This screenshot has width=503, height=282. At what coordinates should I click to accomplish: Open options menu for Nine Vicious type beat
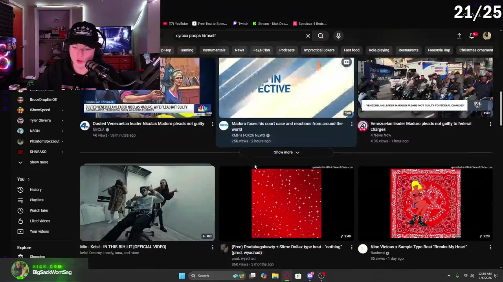click(490, 248)
